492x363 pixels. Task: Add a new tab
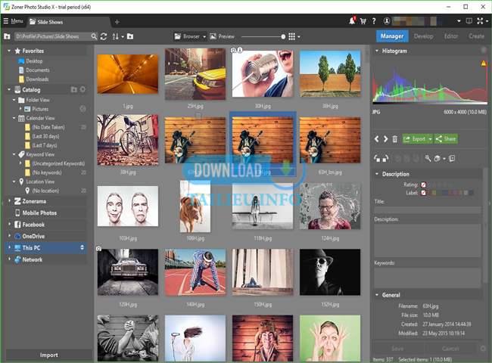(x=117, y=22)
